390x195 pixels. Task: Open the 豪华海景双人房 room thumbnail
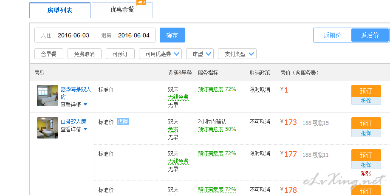48,96
